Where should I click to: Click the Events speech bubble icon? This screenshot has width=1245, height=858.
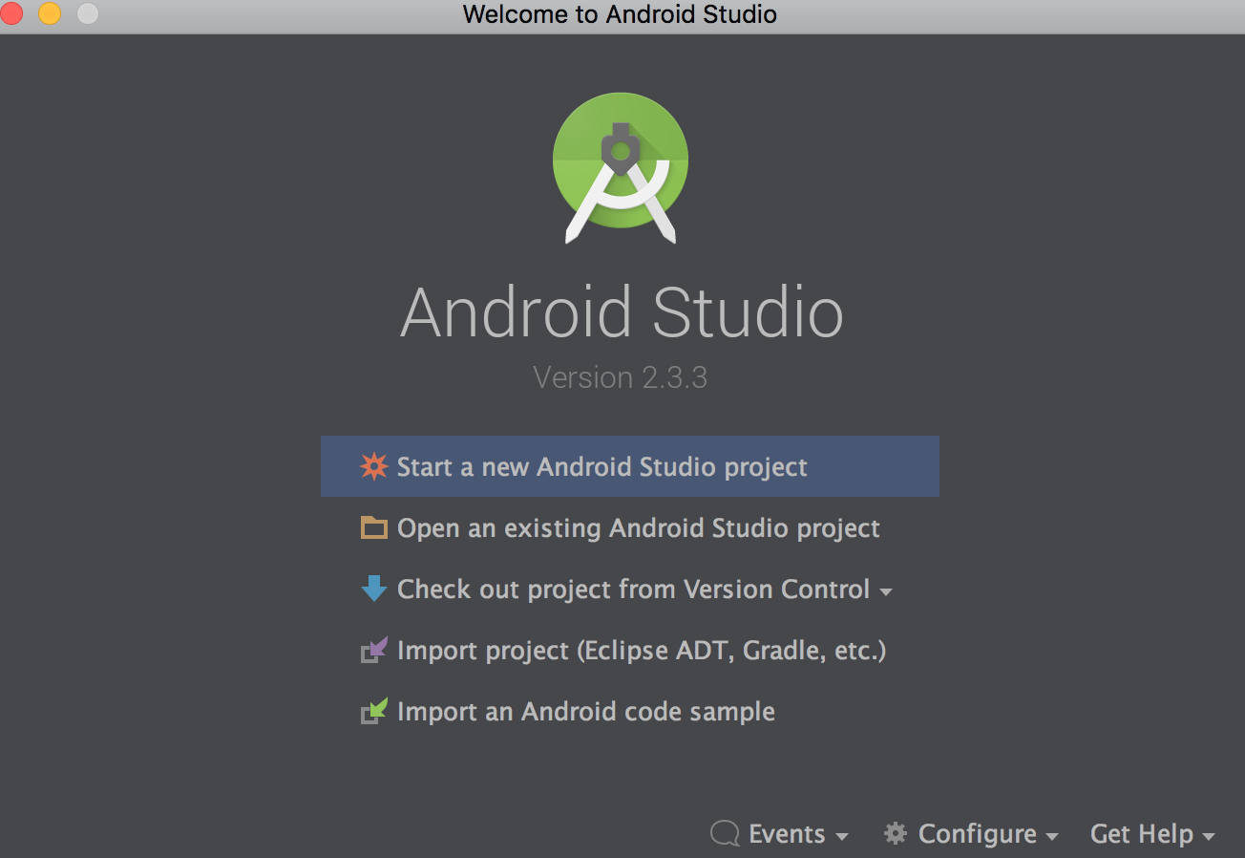tap(726, 834)
